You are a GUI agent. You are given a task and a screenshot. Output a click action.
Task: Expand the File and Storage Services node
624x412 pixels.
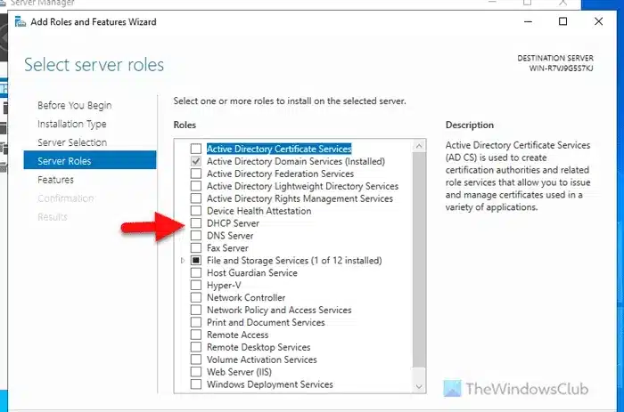point(183,261)
